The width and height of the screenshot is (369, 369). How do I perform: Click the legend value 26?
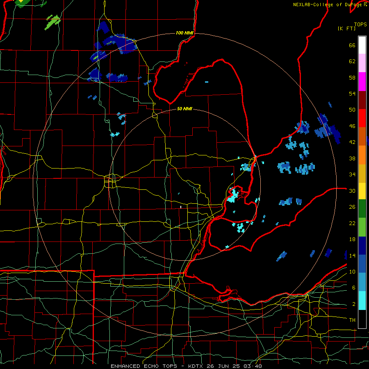tap(352, 207)
